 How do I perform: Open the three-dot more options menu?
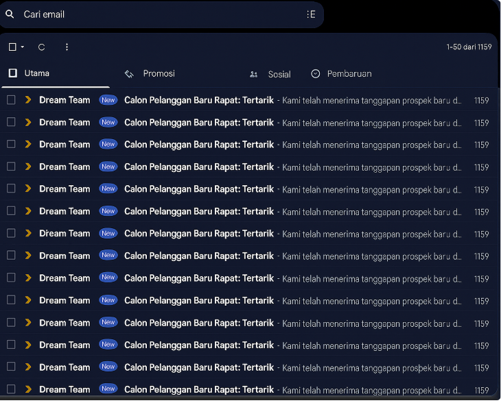pos(67,47)
